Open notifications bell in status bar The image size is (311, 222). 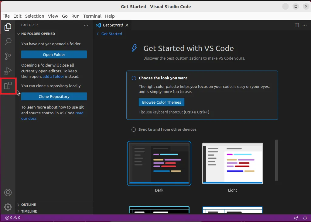[305, 218]
